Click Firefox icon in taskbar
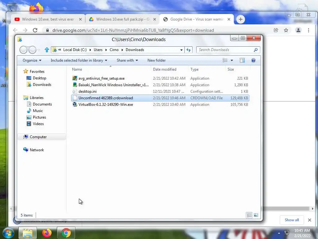 point(47,233)
